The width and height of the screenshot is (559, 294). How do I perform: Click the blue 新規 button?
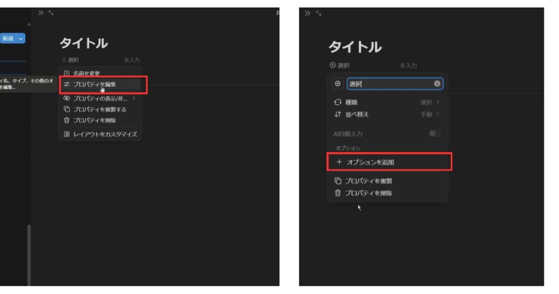[8, 39]
